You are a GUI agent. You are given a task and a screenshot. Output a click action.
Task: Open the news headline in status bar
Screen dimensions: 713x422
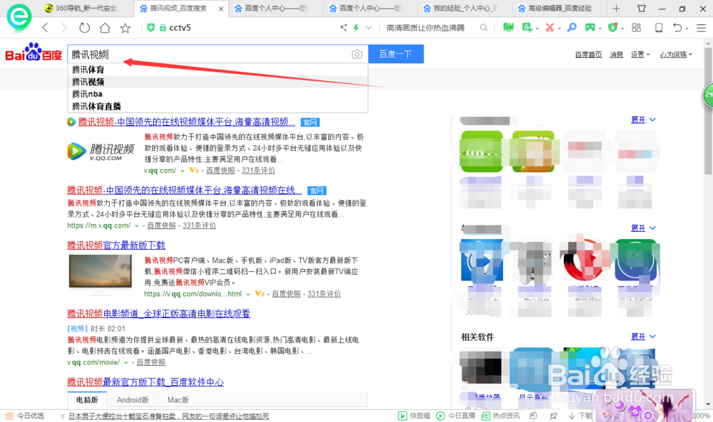[169, 416]
